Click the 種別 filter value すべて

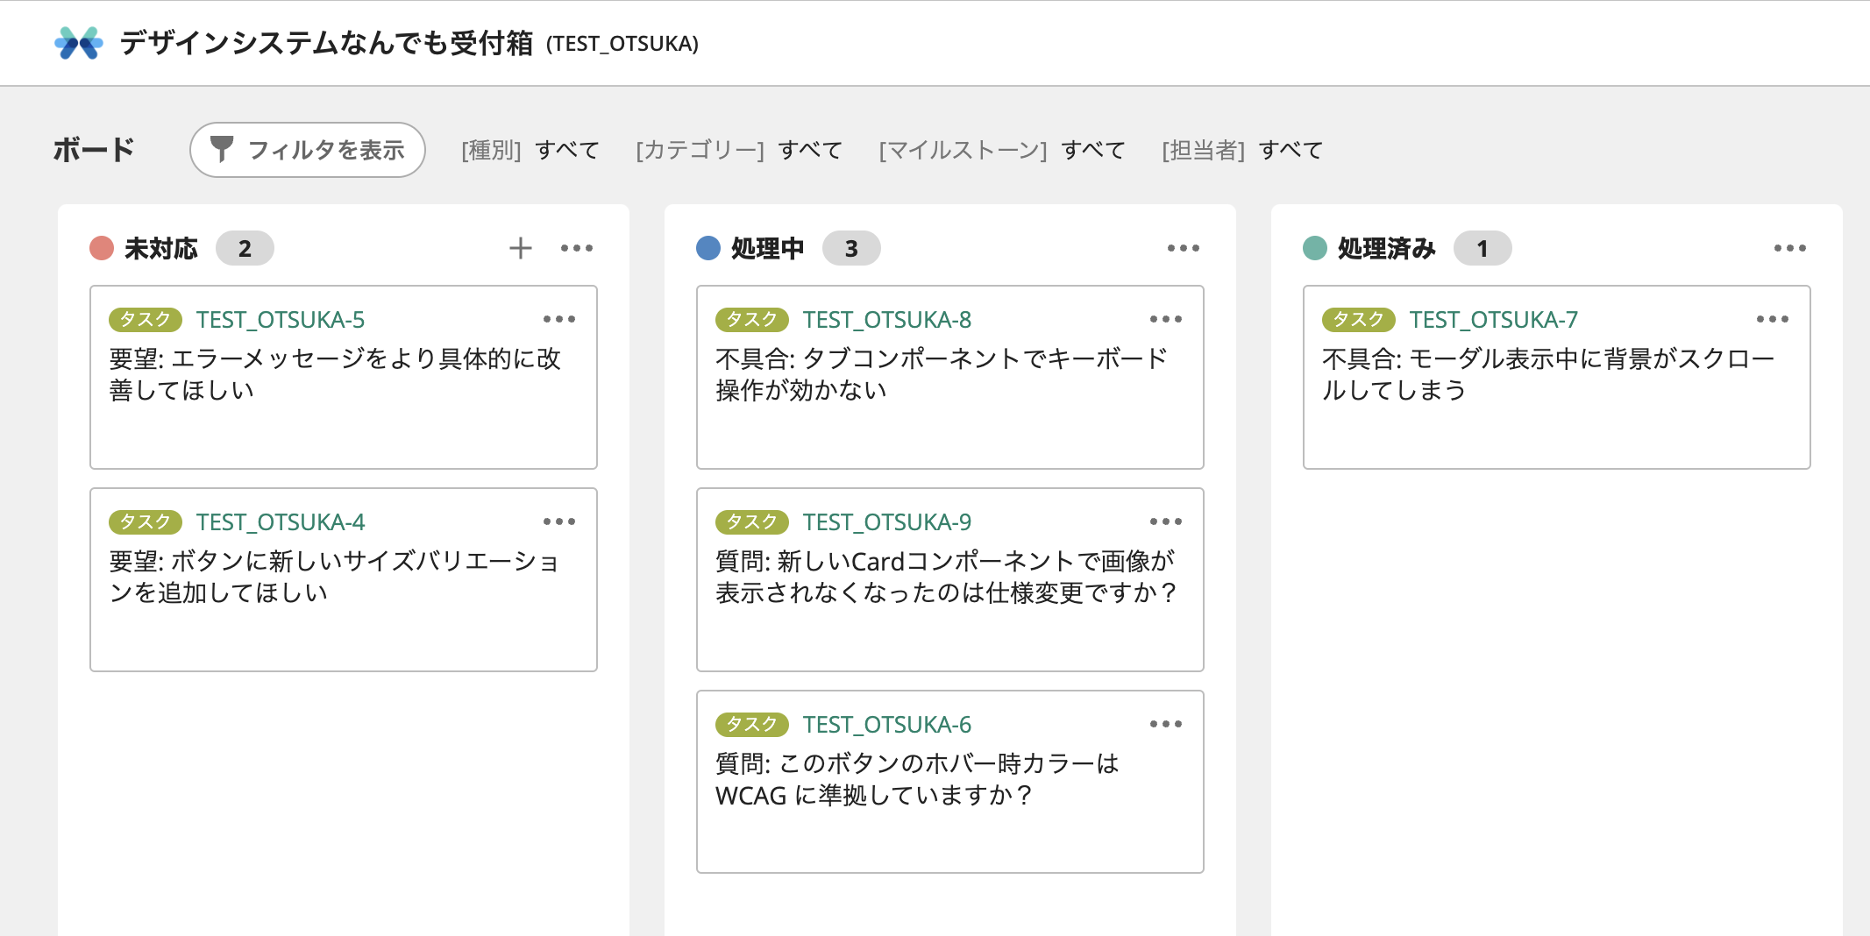567,151
